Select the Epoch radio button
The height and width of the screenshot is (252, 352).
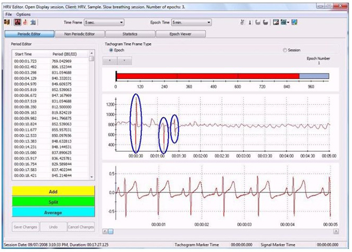coord(112,50)
